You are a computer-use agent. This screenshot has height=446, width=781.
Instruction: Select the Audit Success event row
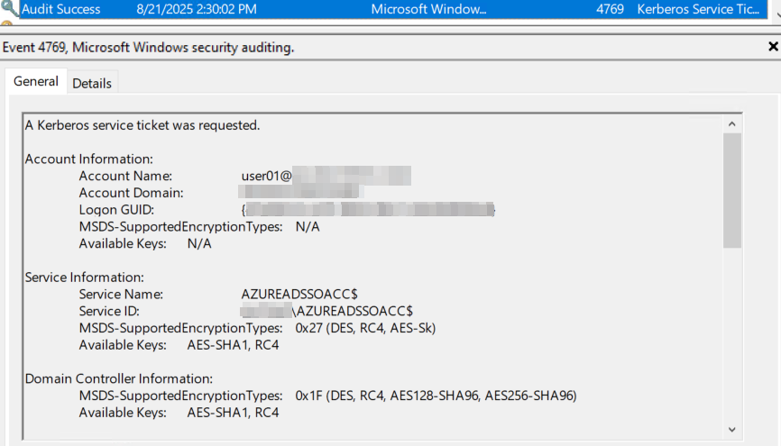point(393,9)
